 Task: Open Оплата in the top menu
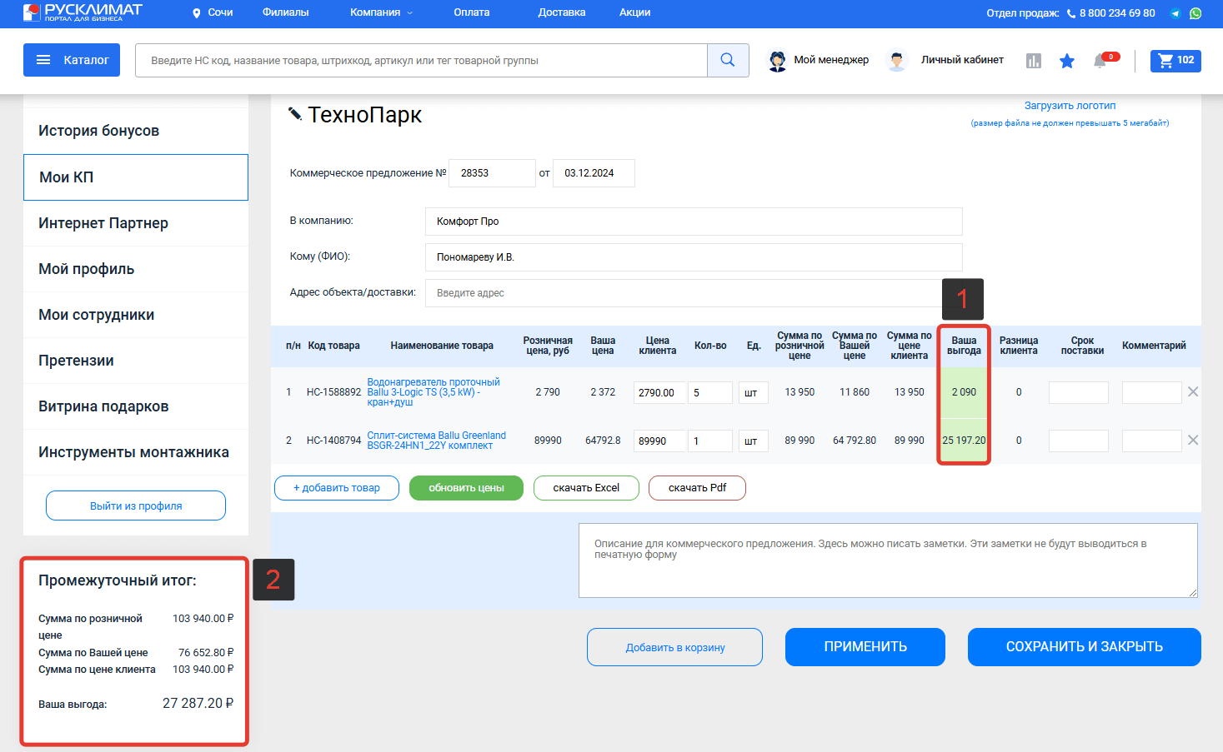click(x=472, y=12)
